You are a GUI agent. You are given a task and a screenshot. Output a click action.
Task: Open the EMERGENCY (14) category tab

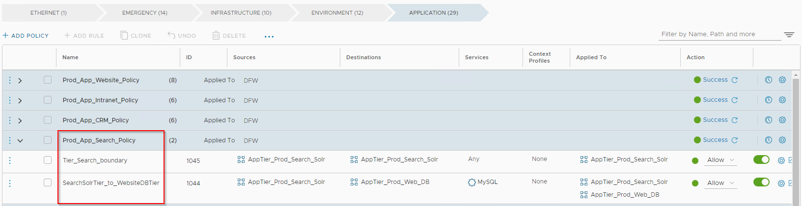(144, 13)
